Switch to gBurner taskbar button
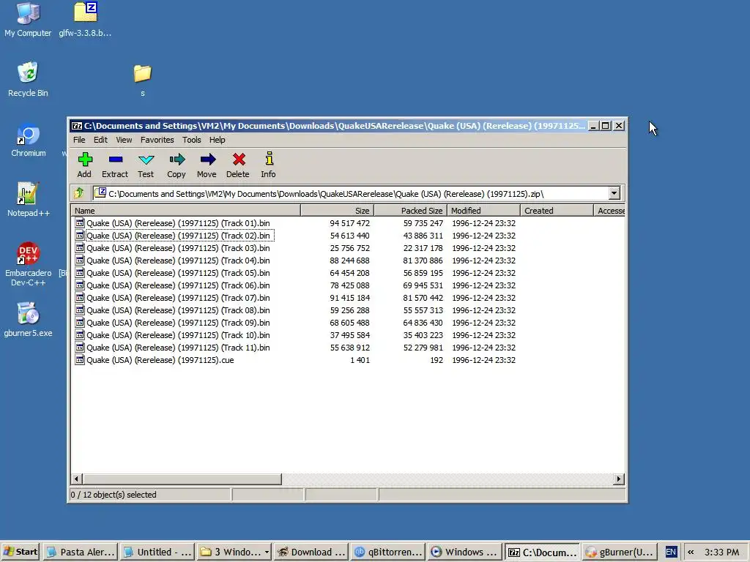 pyautogui.click(x=618, y=552)
